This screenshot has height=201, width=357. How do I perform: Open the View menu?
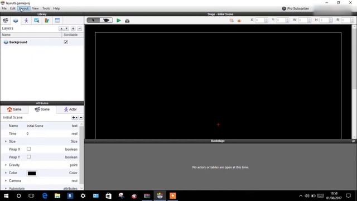(x=35, y=8)
